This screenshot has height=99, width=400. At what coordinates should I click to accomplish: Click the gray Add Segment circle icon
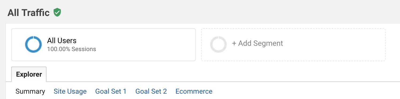pyautogui.click(x=218, y=44)
